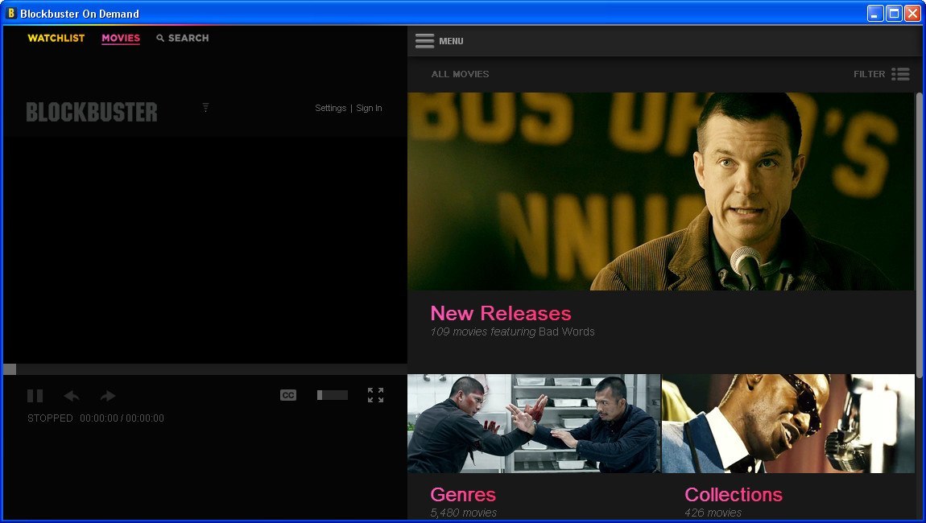This screenshot has height=523, width=926.
Task: Minimize the Blockbuster On Demand window
Action: tap(875, 13)
